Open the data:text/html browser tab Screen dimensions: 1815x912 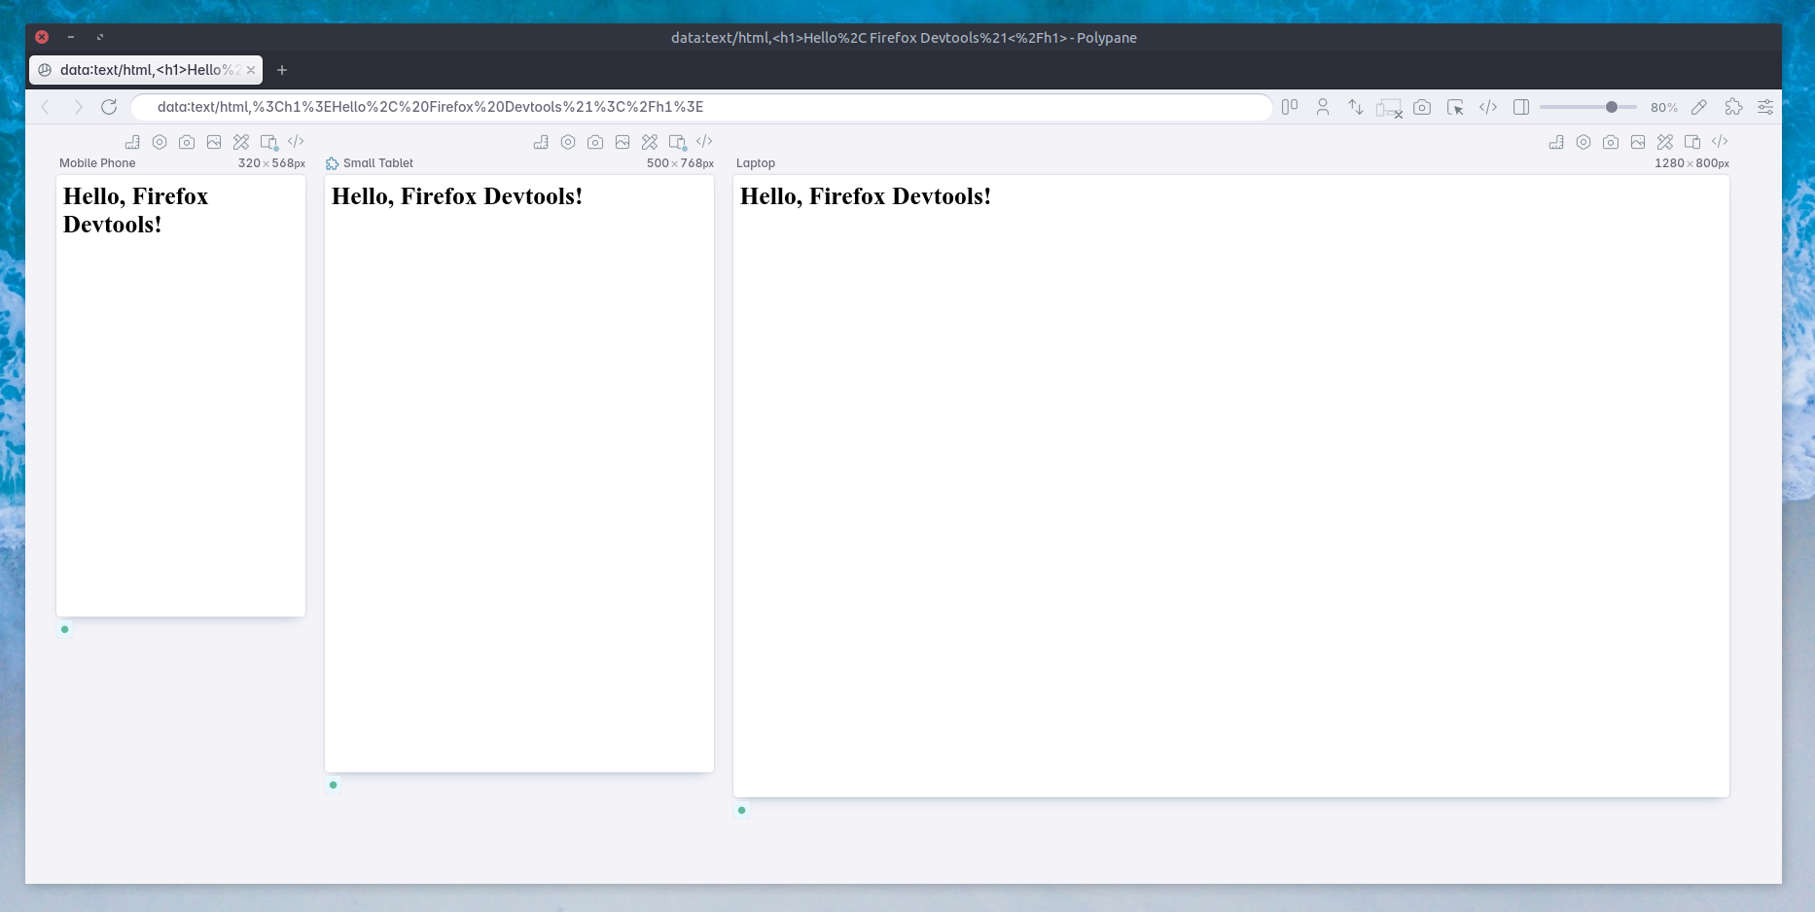(146, 70)
